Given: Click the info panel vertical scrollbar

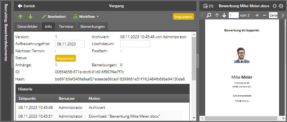Looking at the screenshot, I should [194, 58].
